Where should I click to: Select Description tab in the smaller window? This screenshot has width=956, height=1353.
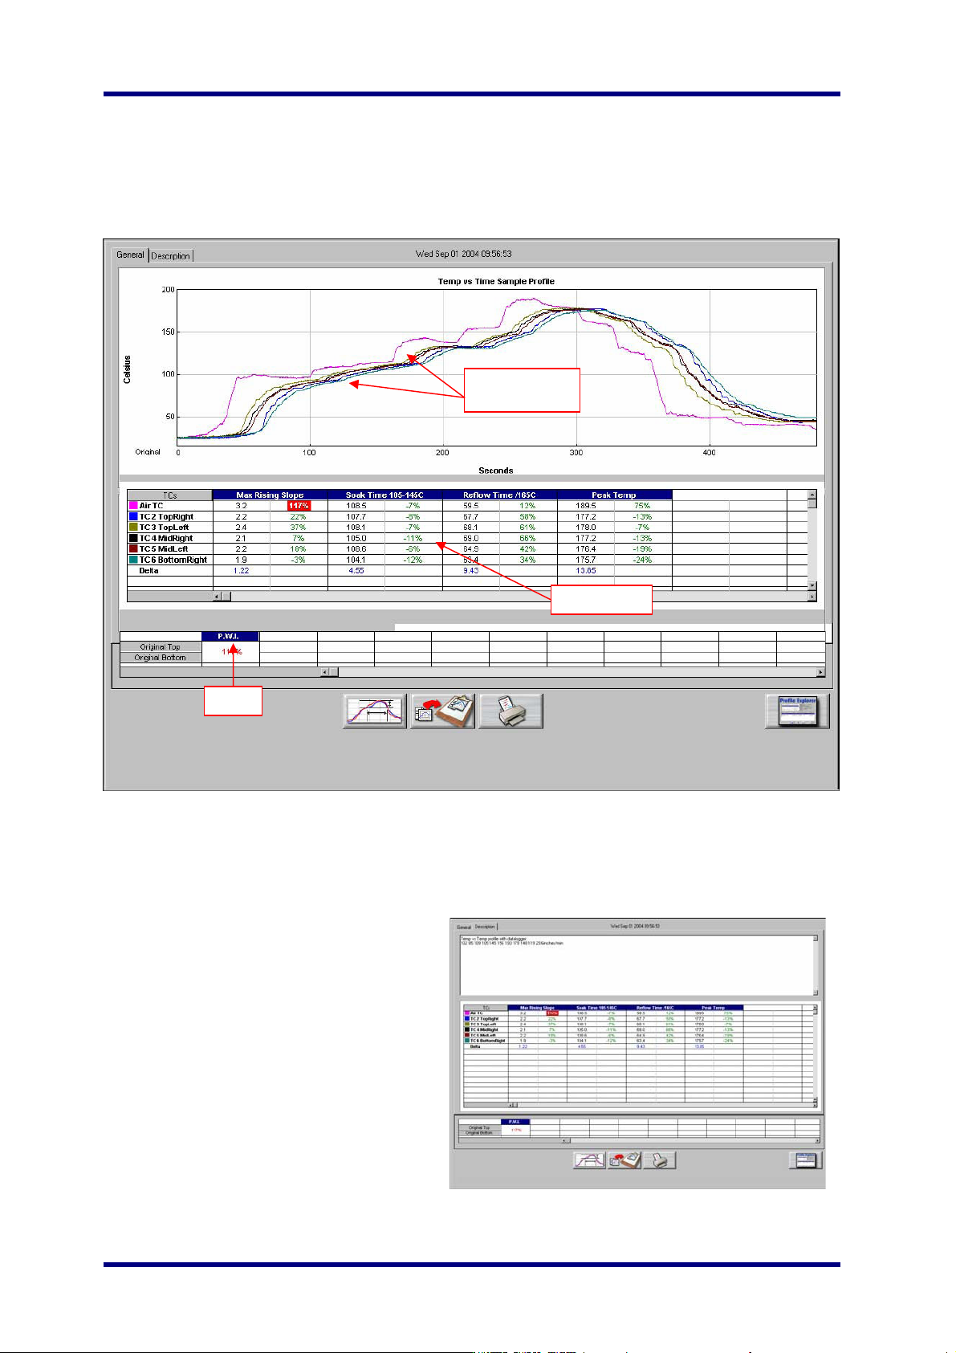point(485,927)
